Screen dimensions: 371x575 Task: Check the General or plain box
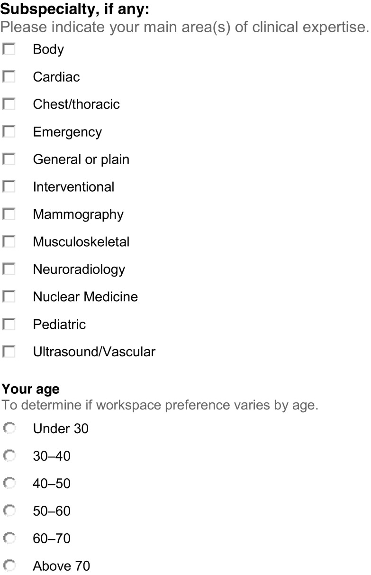pyautogui.click(x=9, y=159)
